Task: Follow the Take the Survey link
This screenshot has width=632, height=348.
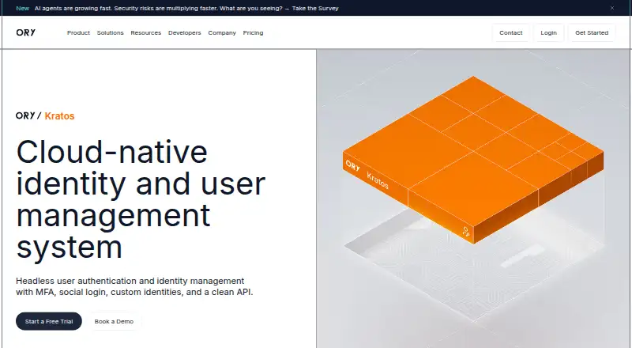Action: click(315, 8)
